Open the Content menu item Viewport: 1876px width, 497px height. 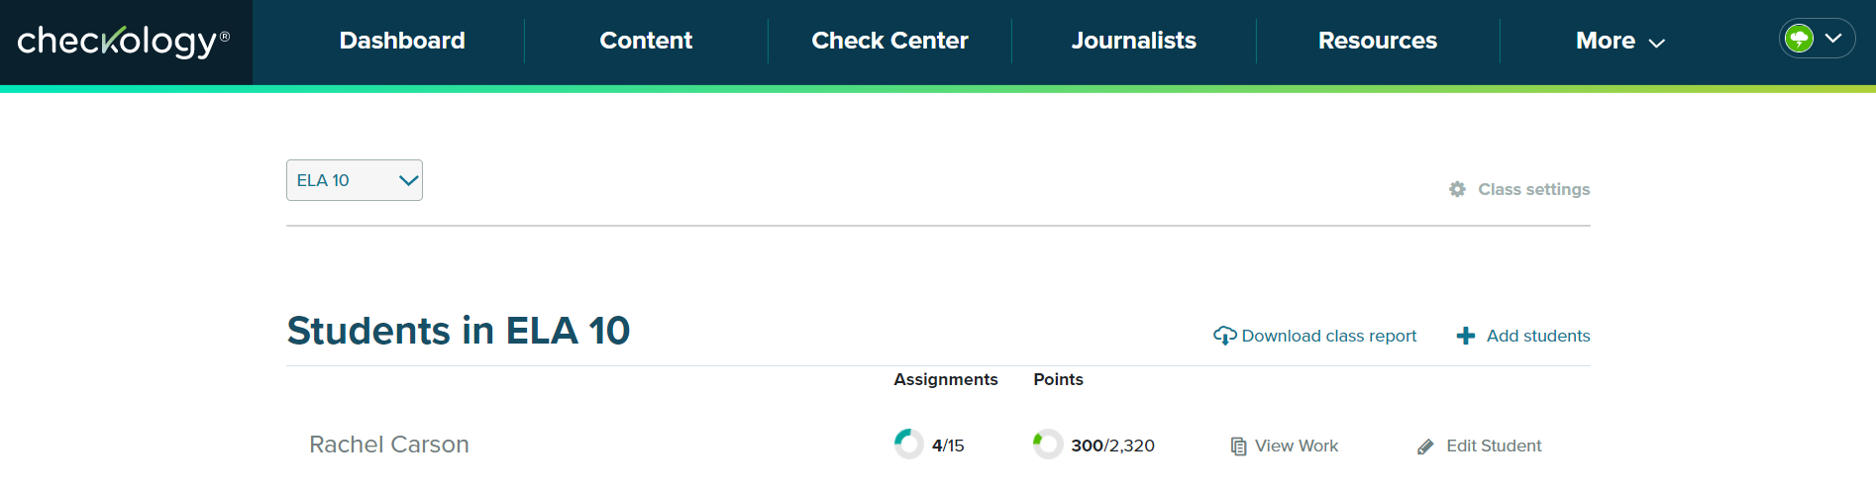point(646,41)
